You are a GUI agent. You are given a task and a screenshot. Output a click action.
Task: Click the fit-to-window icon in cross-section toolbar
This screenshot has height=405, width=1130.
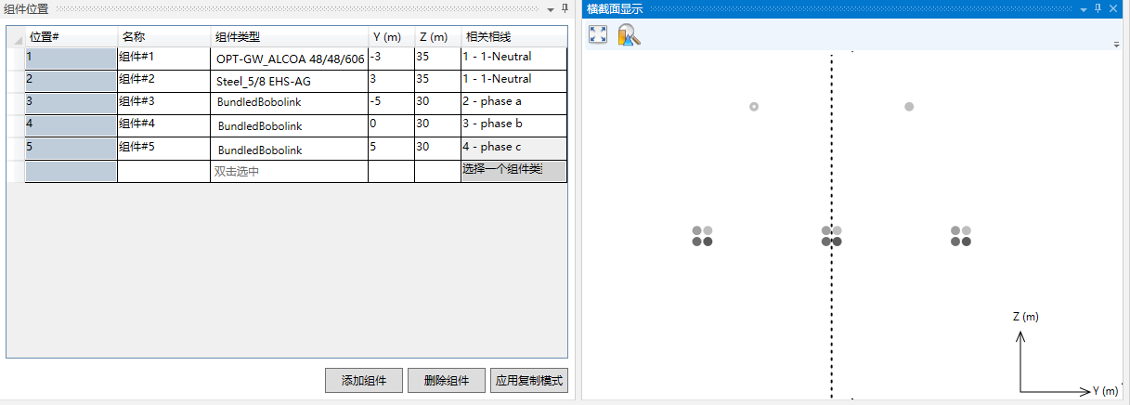(598, 34)
